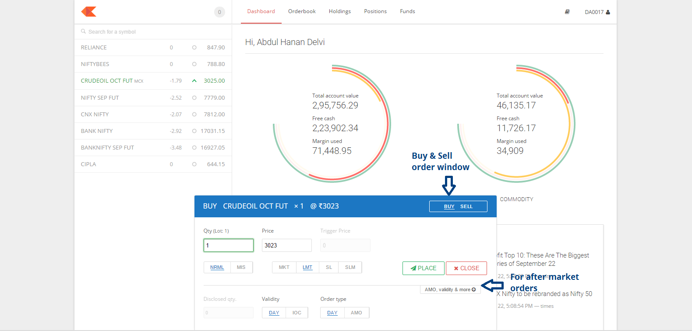Click the Qty input field
692x331 pixels.
point(229,245)
